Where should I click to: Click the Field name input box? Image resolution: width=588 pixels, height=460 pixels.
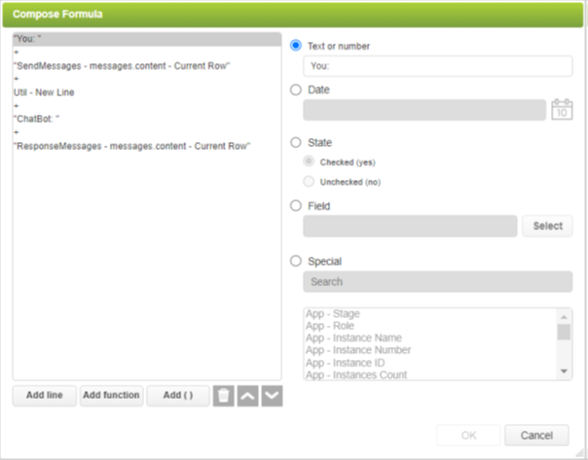(410, 226)
